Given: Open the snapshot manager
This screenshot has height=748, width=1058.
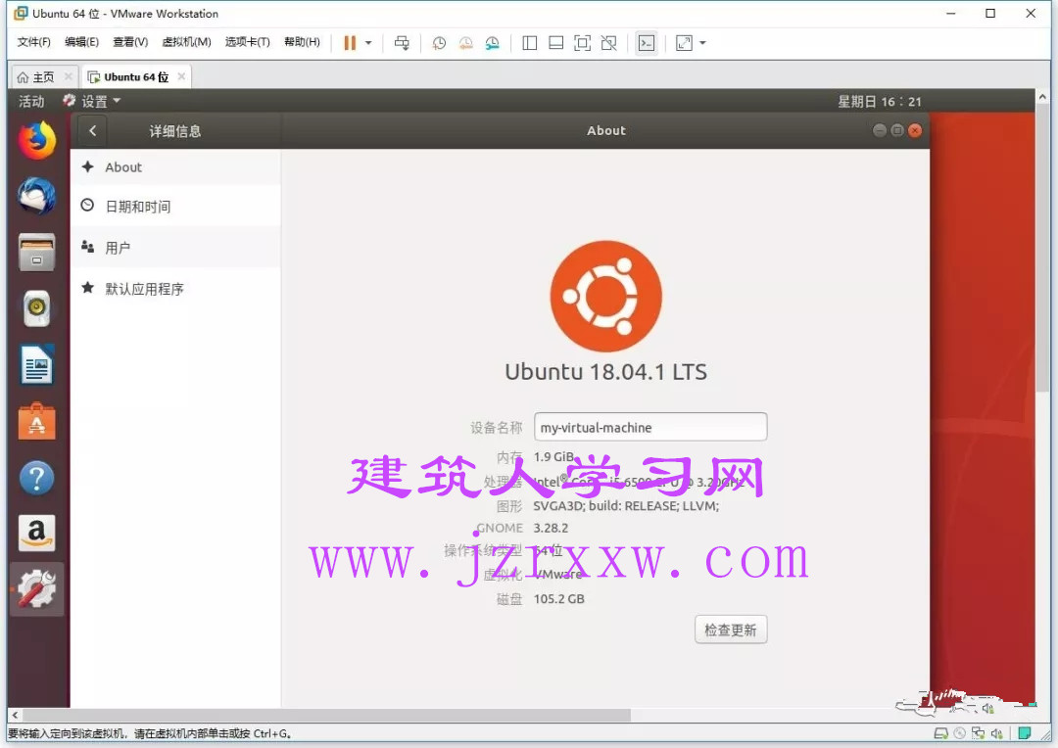Looking at the screenshot, I should [x=493, y=43].
